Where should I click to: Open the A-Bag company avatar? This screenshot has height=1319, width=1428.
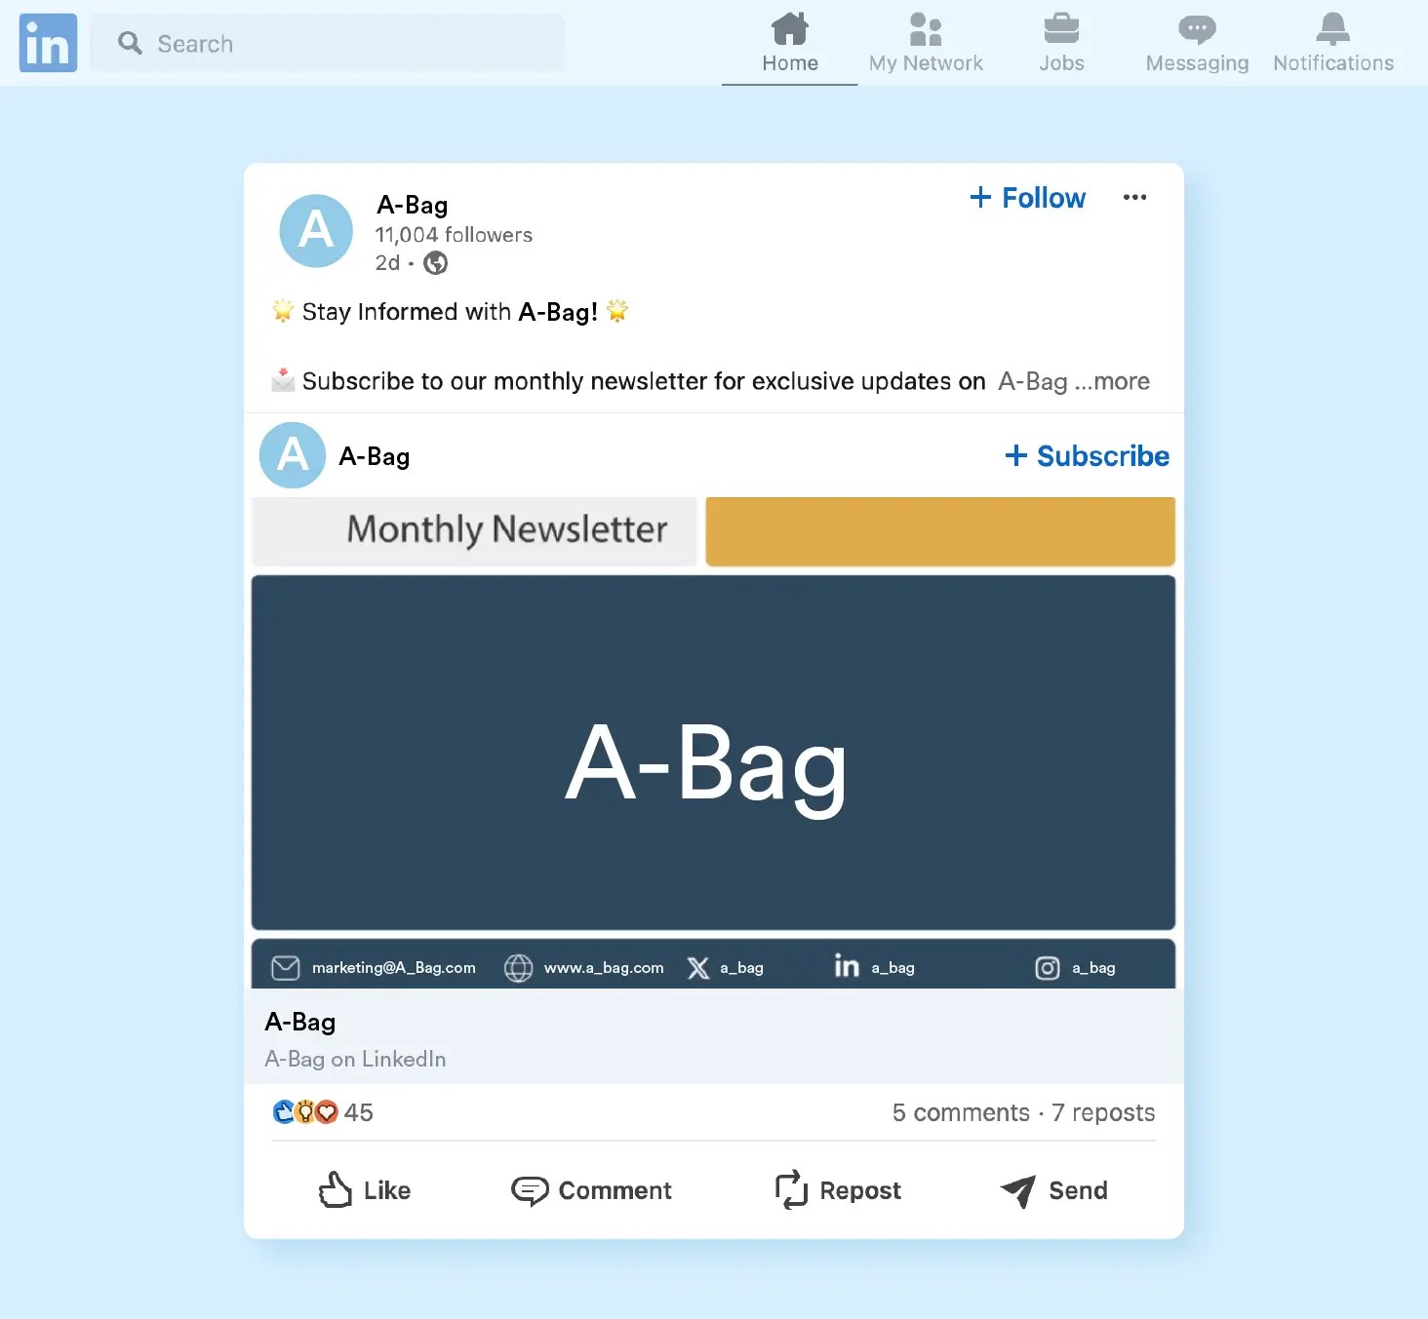(x=315, y=231)
